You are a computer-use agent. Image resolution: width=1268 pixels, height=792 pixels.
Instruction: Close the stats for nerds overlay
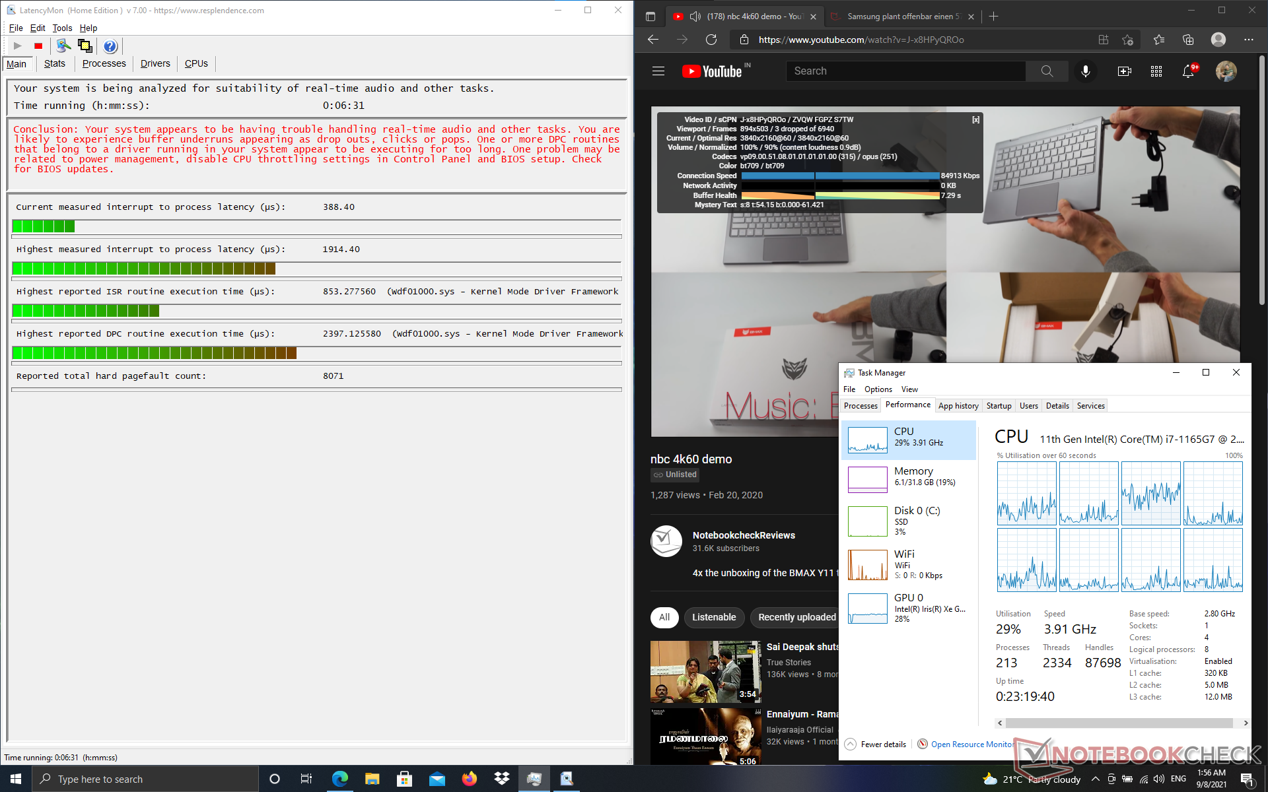[975, 120]
